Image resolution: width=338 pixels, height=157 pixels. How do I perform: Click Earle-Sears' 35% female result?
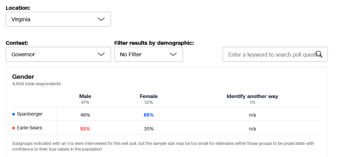(x=149, y=129)
